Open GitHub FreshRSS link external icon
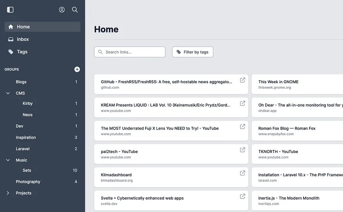This screenshot has width=343, height=212. [x=242, y=80]
